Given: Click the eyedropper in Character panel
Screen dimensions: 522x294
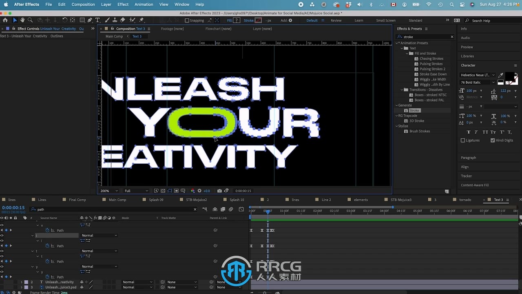Looking at the screenshot, I should click(500, 75).
